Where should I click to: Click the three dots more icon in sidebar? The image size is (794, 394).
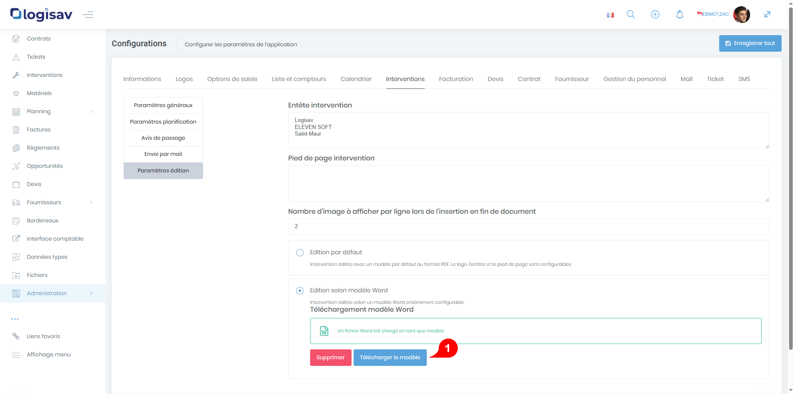point(15,319)
